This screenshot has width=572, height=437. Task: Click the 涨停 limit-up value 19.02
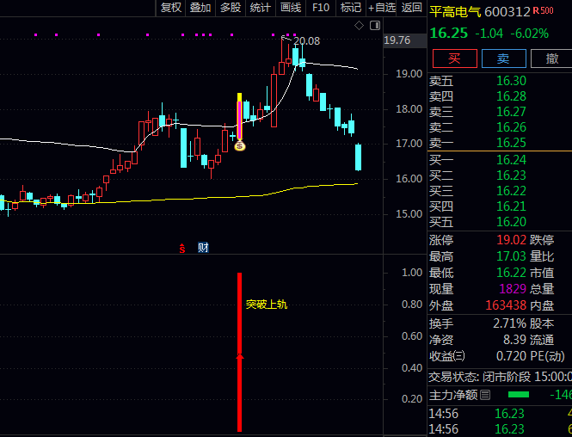pyautogui.click(x=512, y=240)
